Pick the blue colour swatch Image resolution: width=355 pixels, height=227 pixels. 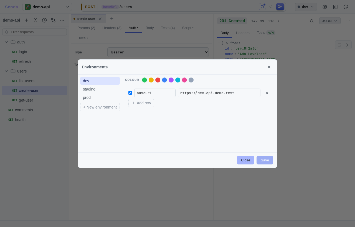(x=164, y=80)
